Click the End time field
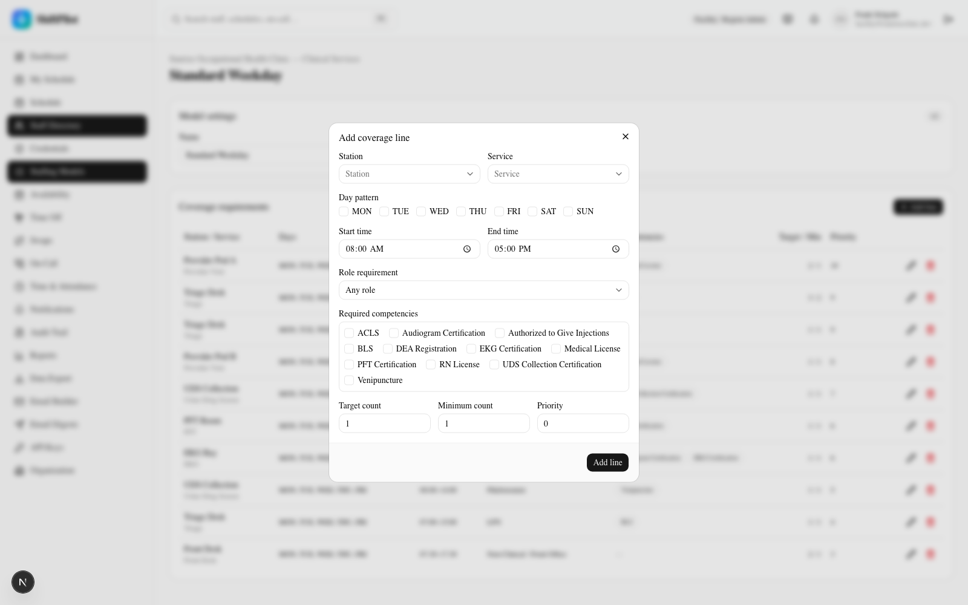The width and height of the screenshot is (968, 605). [558, 249]
